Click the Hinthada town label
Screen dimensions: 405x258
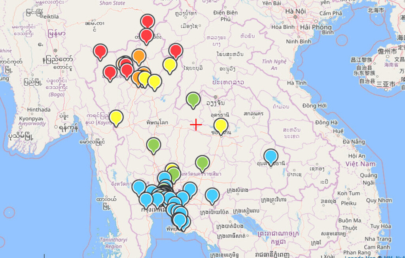coord(39,110)
